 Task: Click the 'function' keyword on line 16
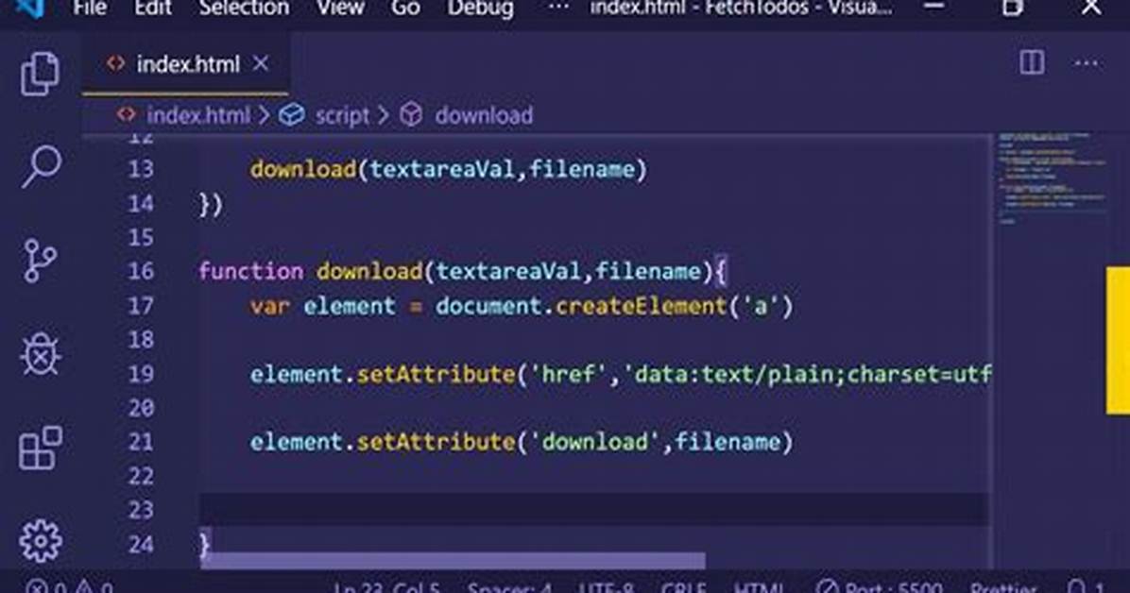pos(250,272)
